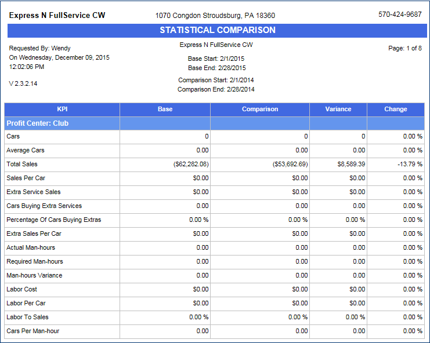The width and height of the screenshot is (430, 343).
Task: Click the Total Sales comparison value ($53,692.69)
Action: [x=290, y=164]
